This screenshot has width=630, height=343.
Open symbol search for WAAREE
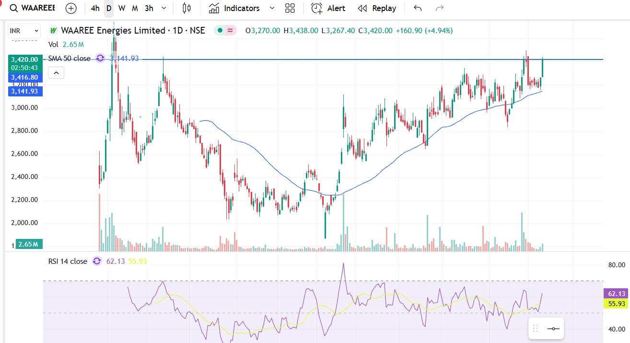pos(33,8)
